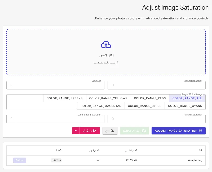212x172 pixels.
Task: Click the pending status chip for sample.png
Action: click(56, 160)
